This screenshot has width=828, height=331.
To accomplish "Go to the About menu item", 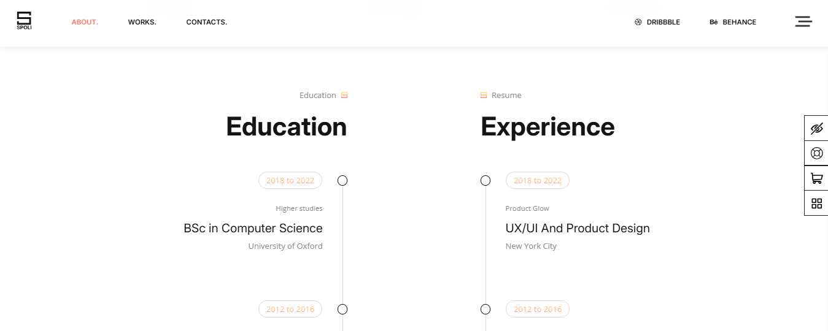I will (x=85, y=22).
